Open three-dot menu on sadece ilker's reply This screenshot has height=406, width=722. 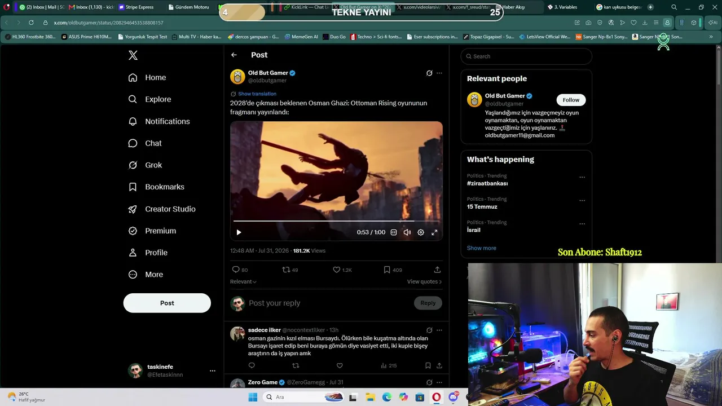point(439,330)
